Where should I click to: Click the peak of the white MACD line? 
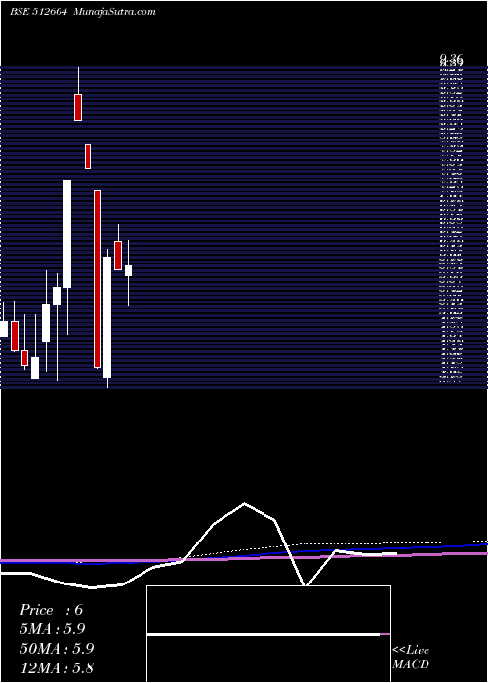click(x=244, y=504)
